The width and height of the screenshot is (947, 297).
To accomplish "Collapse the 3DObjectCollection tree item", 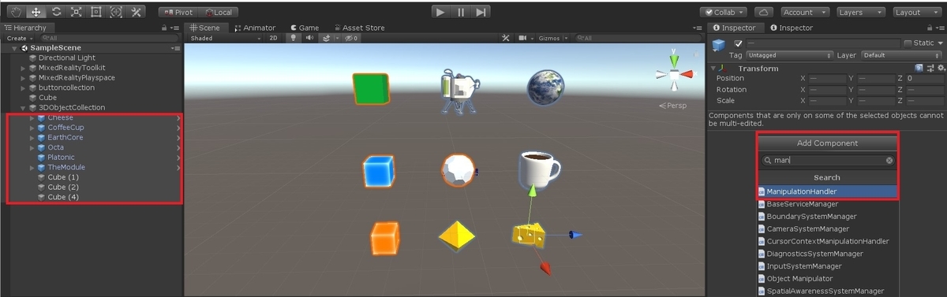I will (24, 107).
